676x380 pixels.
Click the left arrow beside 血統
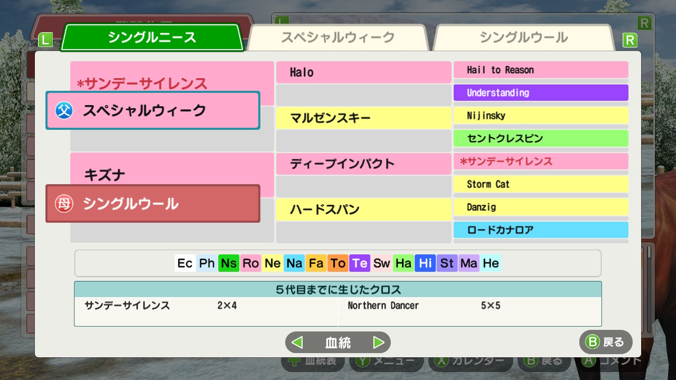click(297, 343)
